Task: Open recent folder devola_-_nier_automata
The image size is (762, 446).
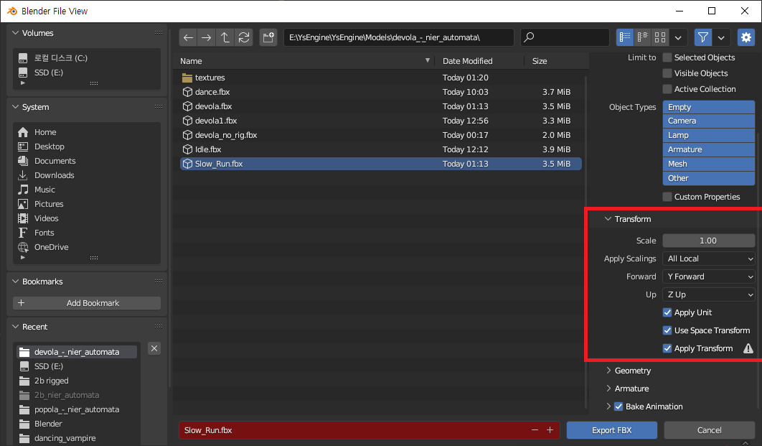Action: 77,352
